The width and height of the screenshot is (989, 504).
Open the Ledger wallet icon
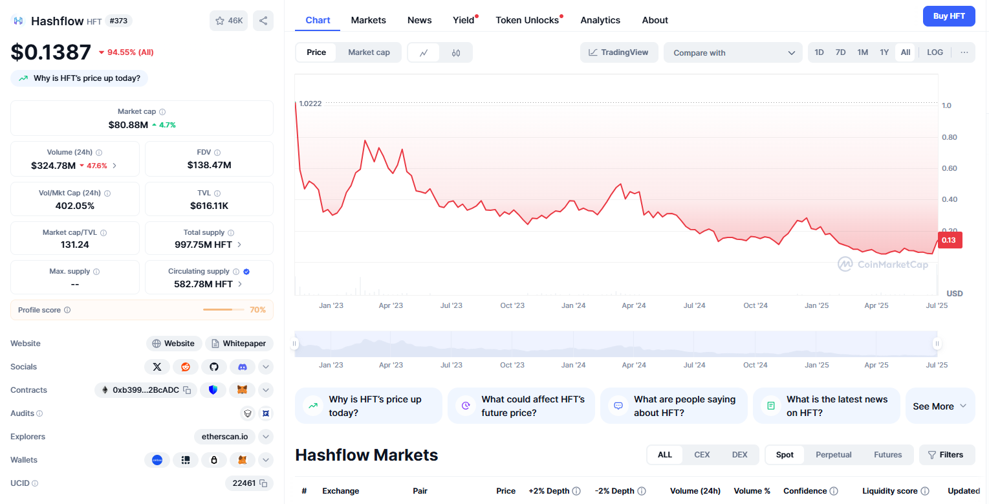coord(186,460)
